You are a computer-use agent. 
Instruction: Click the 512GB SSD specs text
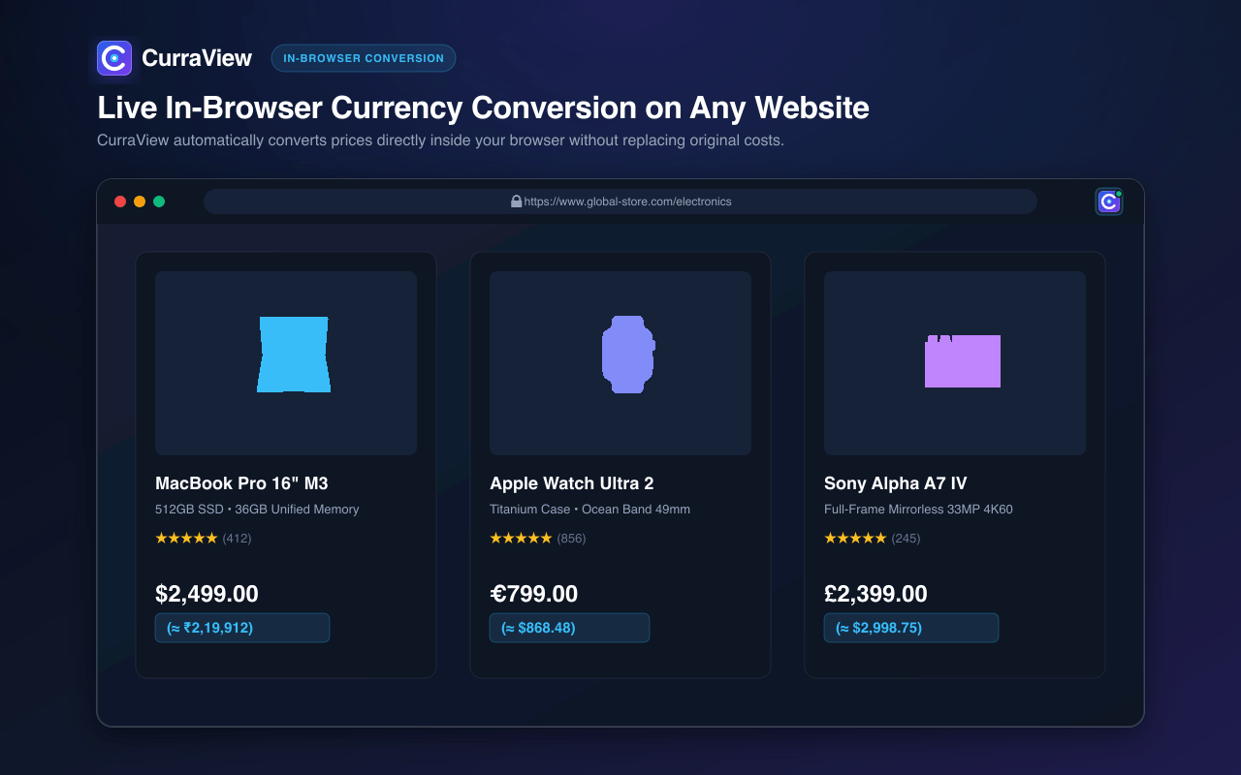(x=257, y=510)
